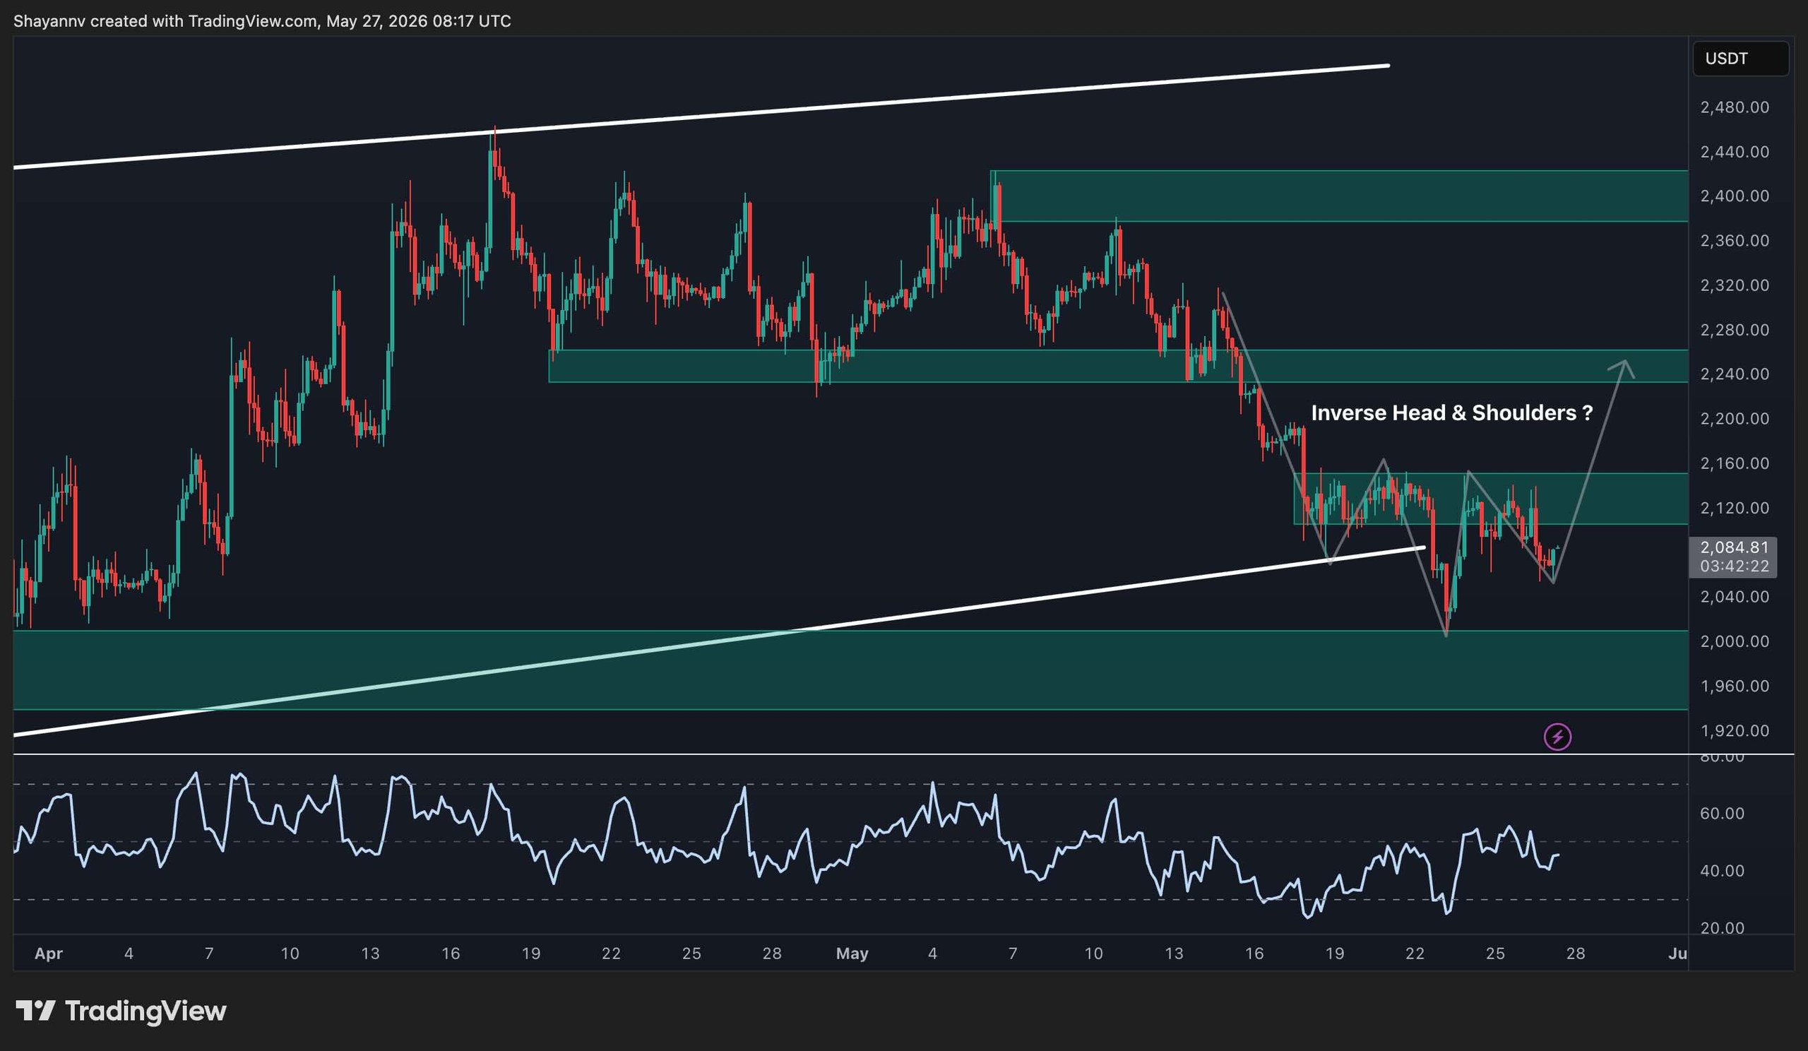This screenshot has height=1051, width=1808.
Task: Click the 2,280.00 price axis label
Action: pos(1735,330)
